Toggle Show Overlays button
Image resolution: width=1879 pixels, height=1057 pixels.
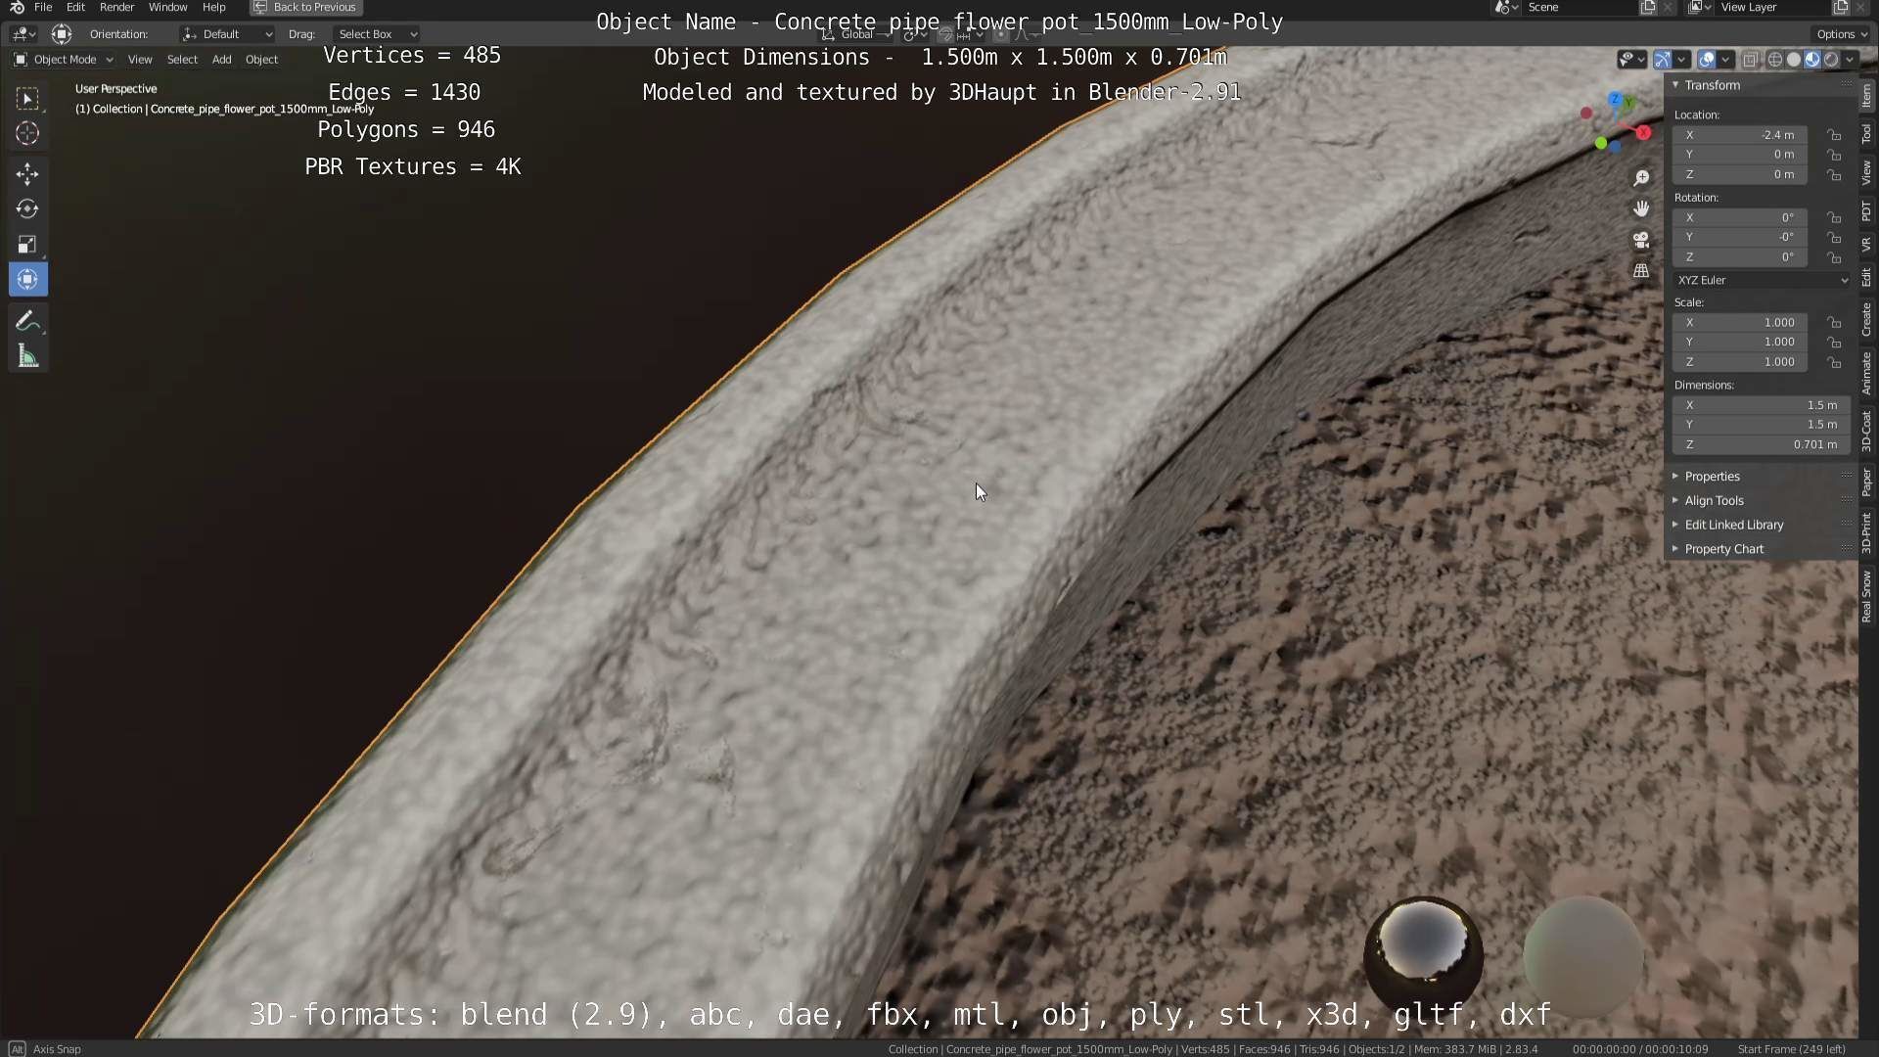click(1707, 60)
